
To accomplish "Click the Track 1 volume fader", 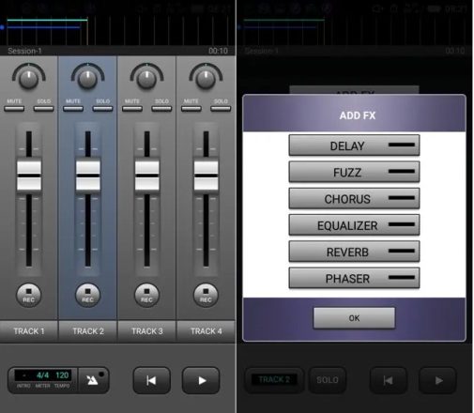I will 29,176.
